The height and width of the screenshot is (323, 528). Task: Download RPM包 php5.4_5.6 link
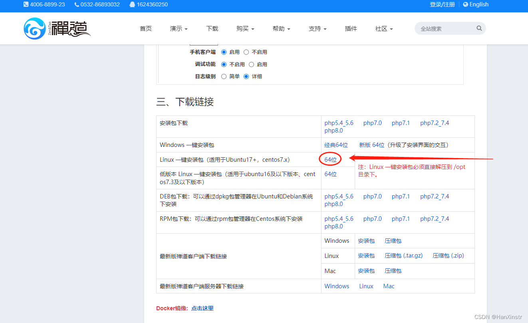pyautogui.click(x=339, y=219)
